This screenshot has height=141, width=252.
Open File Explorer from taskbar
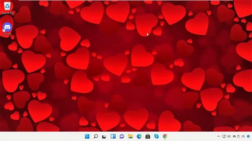[x=130, y=136]
